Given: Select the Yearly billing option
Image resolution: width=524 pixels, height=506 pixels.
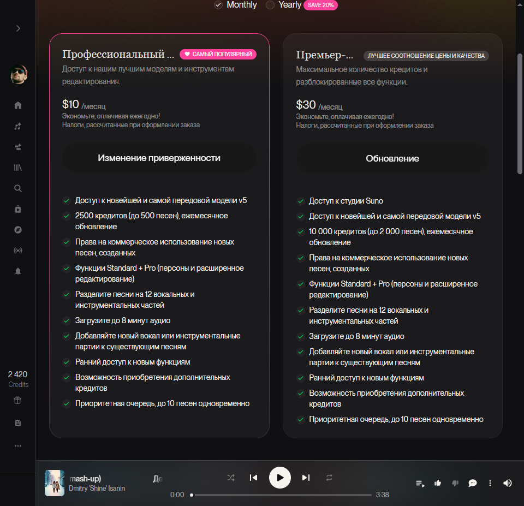Looking at the screenshot, I should point(284,5).
